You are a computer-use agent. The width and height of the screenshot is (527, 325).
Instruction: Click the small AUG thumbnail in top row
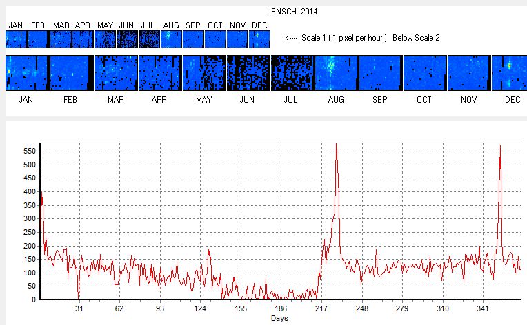pos(171,39)
